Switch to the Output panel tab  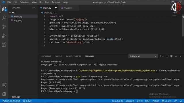coord(58,56)
